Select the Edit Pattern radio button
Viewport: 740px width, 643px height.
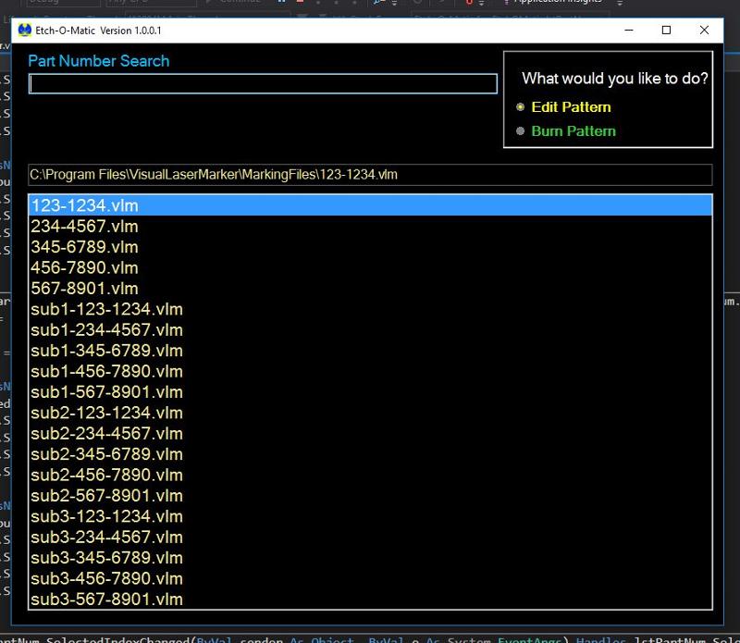(x=521, y=107)
